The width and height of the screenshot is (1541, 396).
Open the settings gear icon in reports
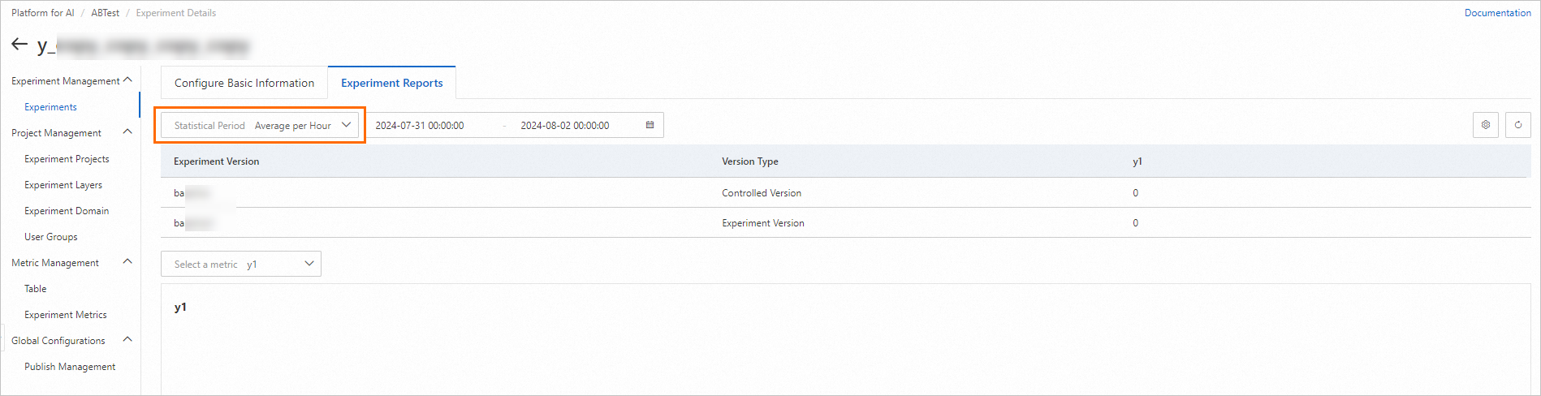pos(1486,125)
